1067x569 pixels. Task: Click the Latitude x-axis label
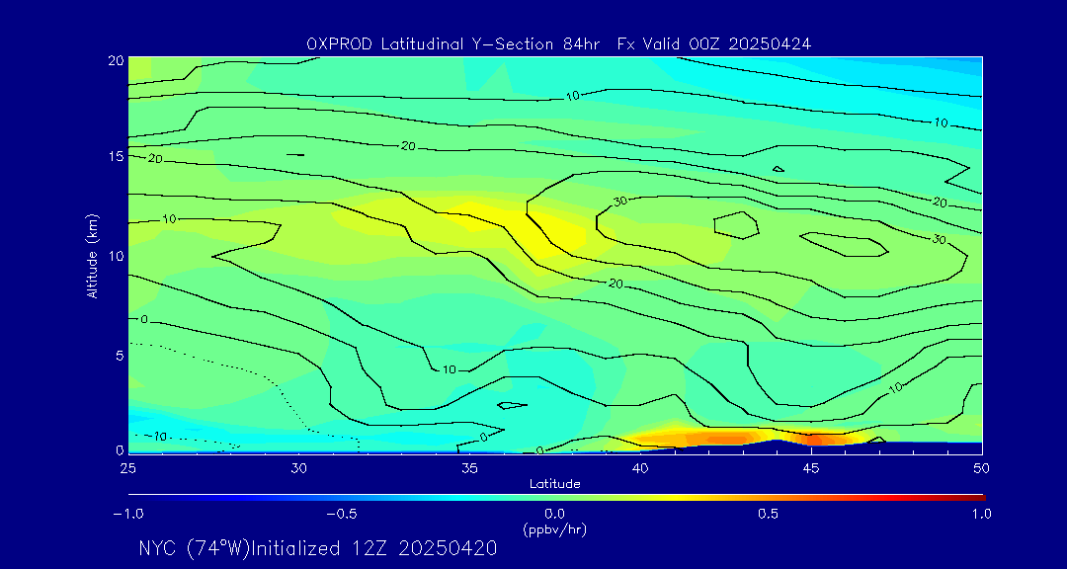pos(554,483)
